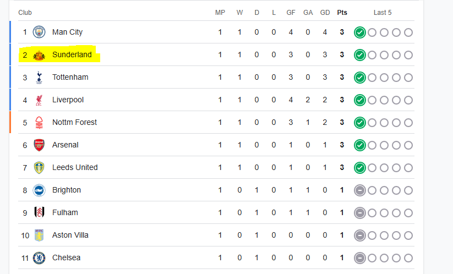453x274 pixels.
Task: Open the Leeds United team link
Action: 75,167
